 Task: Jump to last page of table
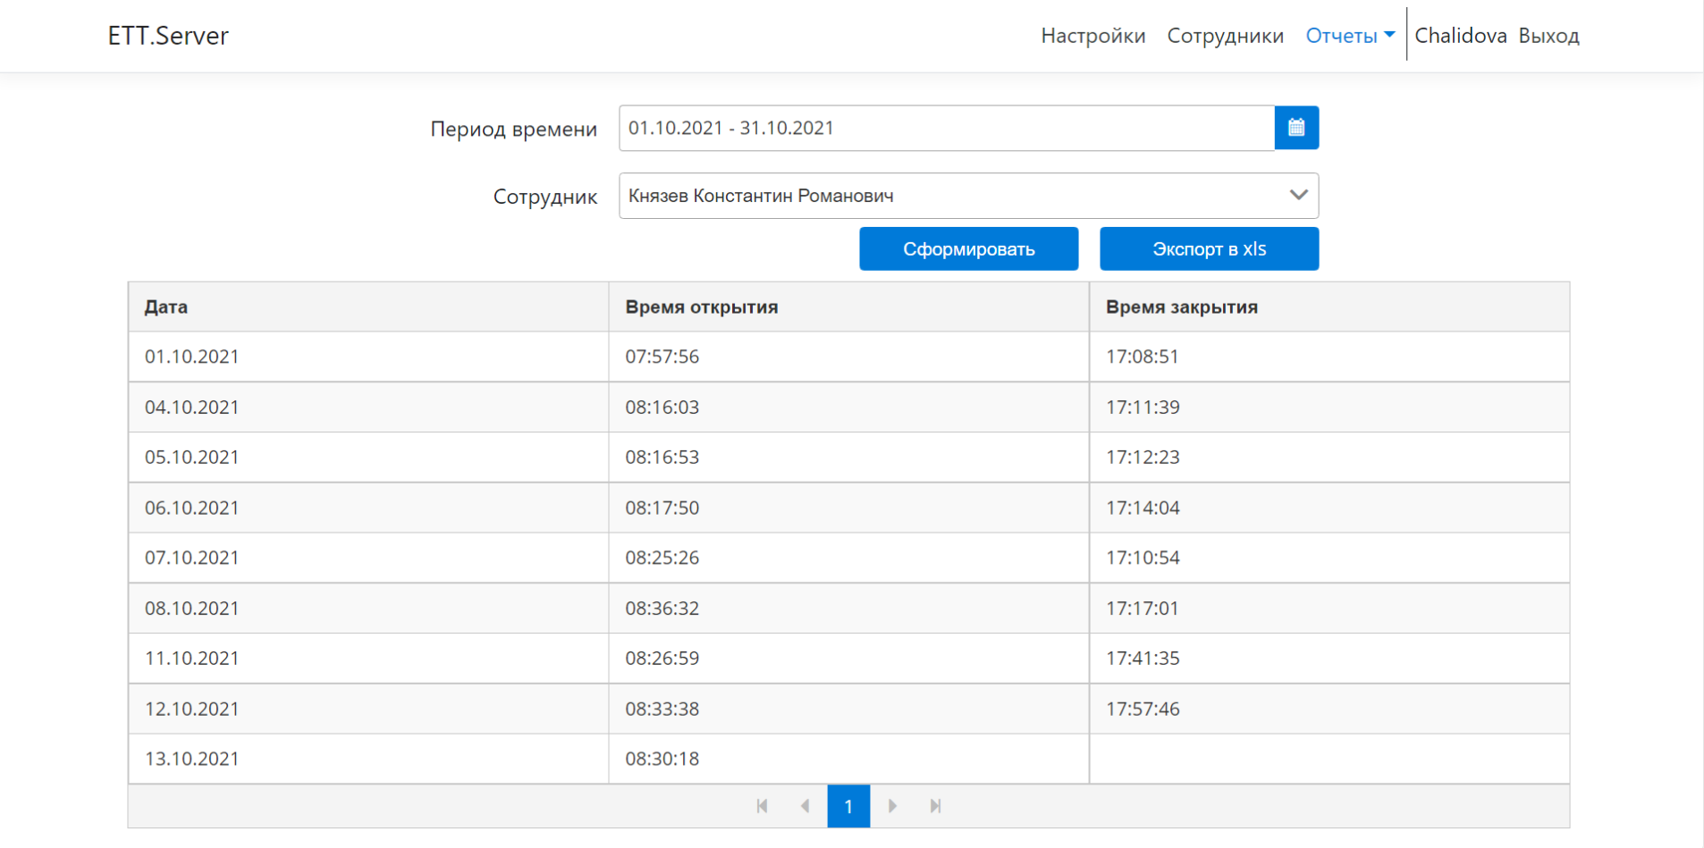pos(935,806)
